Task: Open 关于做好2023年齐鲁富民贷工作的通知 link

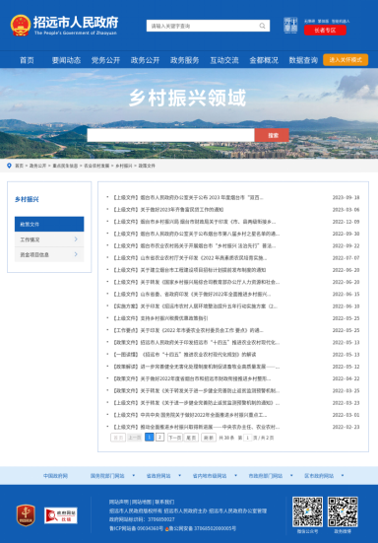Action: (x=181, y=210)
